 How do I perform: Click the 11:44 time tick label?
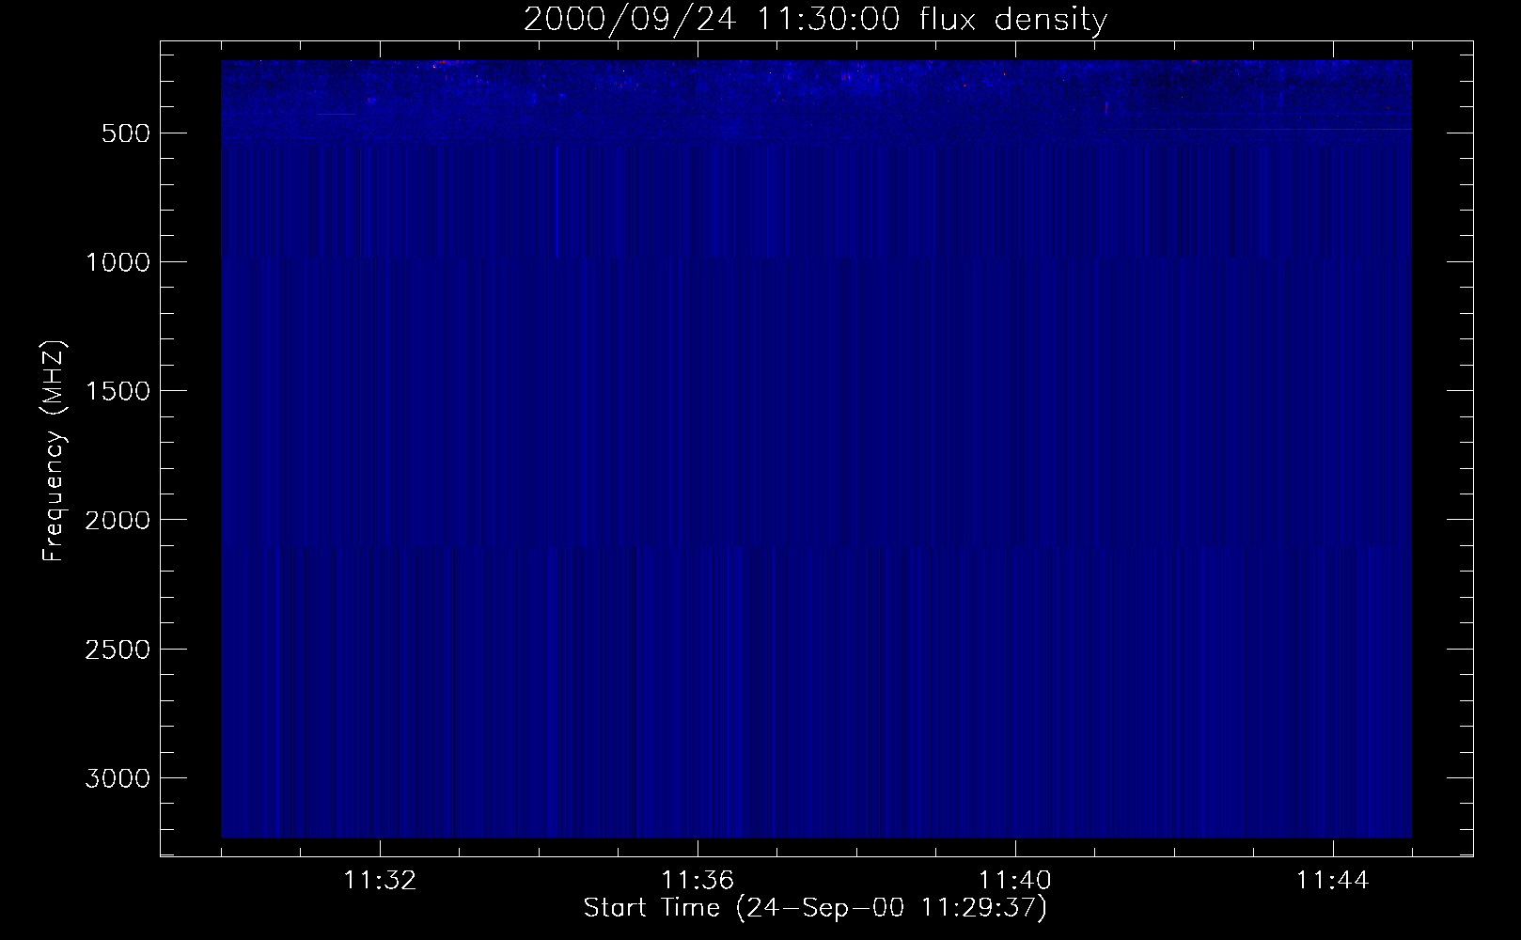point(1333,881)
